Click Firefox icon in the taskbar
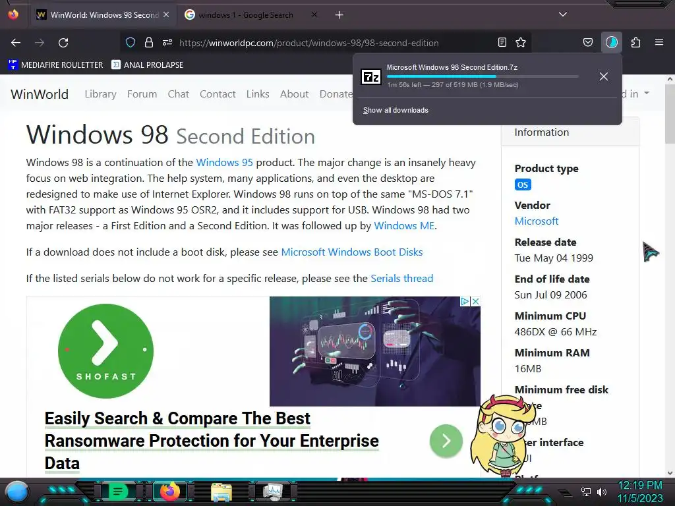Screen dimensions: 675x506 (x=169, y=491)
